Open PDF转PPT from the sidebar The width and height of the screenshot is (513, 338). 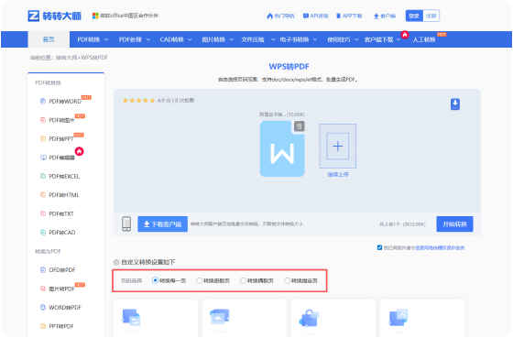click(61, 138)
